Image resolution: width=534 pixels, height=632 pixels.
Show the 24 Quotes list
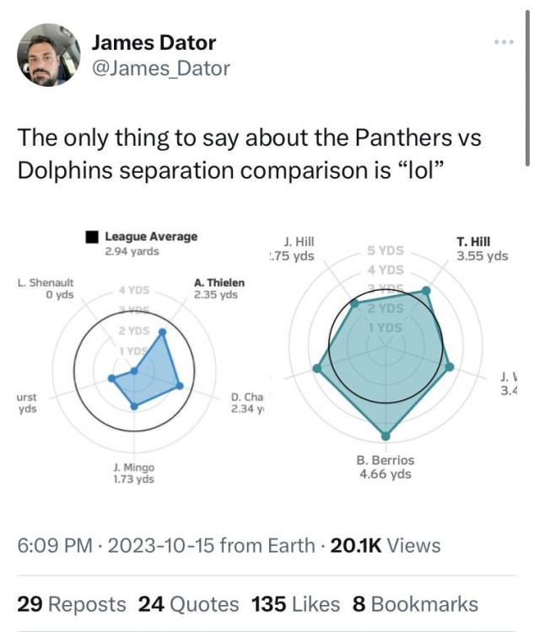(x=188, y=604)
